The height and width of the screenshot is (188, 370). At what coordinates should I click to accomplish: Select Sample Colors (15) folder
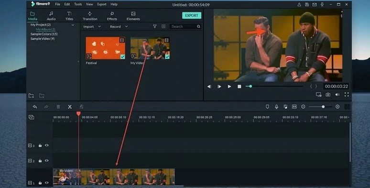(44, 34)
